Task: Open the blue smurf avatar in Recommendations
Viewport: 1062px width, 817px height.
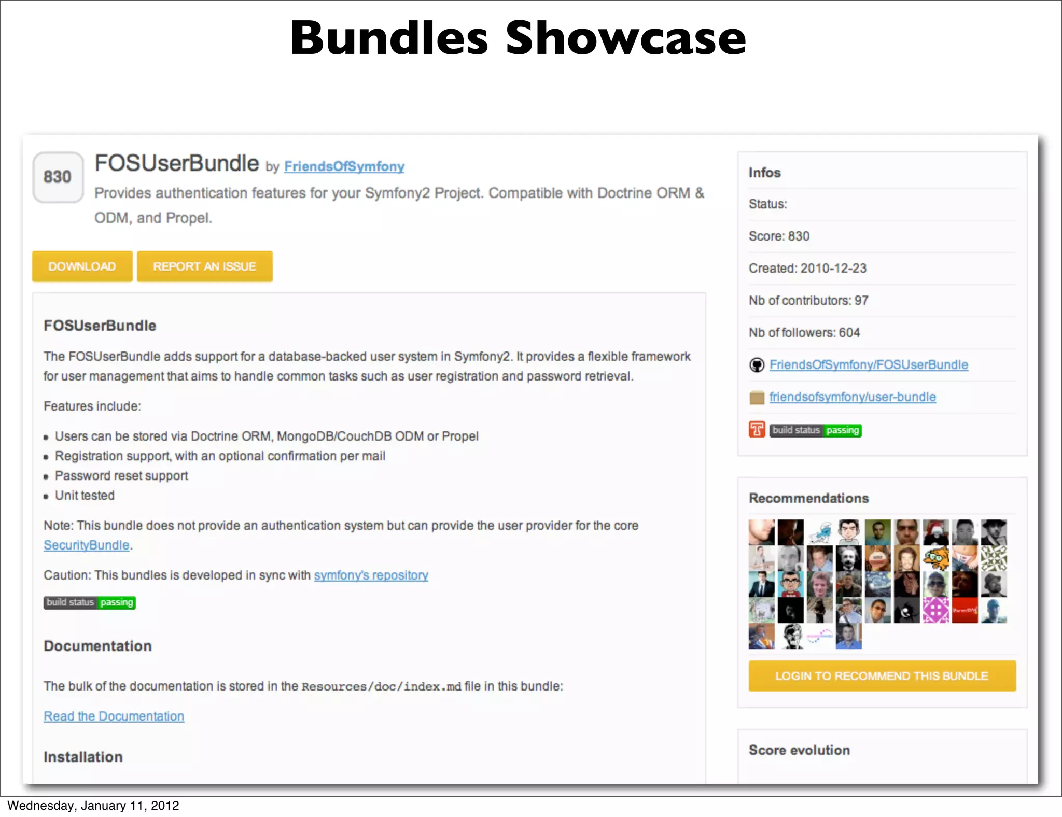Action: (820, 532)
